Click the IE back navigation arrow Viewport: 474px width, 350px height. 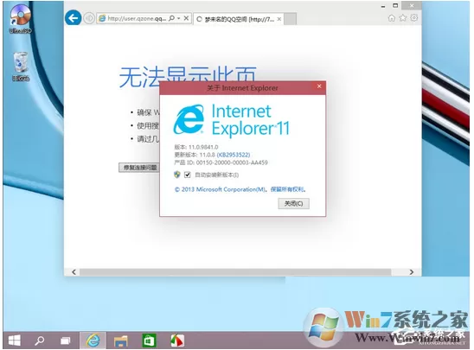pyautogui.click(x=74, y=18)
